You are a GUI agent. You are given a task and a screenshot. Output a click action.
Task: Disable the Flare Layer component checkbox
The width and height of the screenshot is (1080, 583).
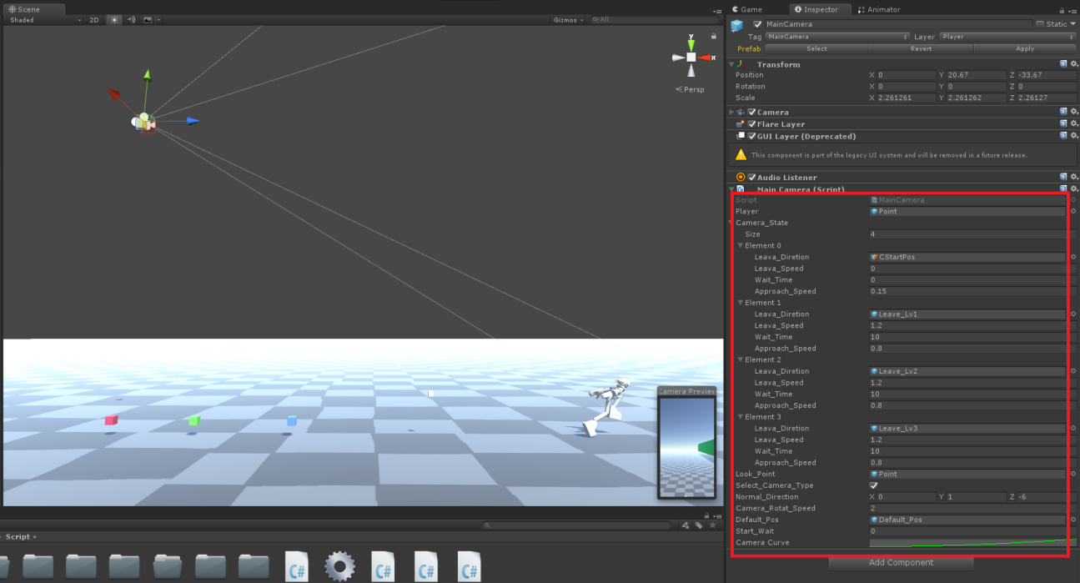[x=751, y=124]
